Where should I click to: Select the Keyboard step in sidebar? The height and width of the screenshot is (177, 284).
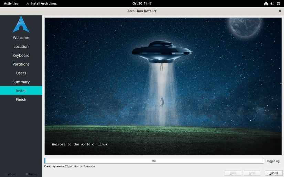(x=21, y=55)
